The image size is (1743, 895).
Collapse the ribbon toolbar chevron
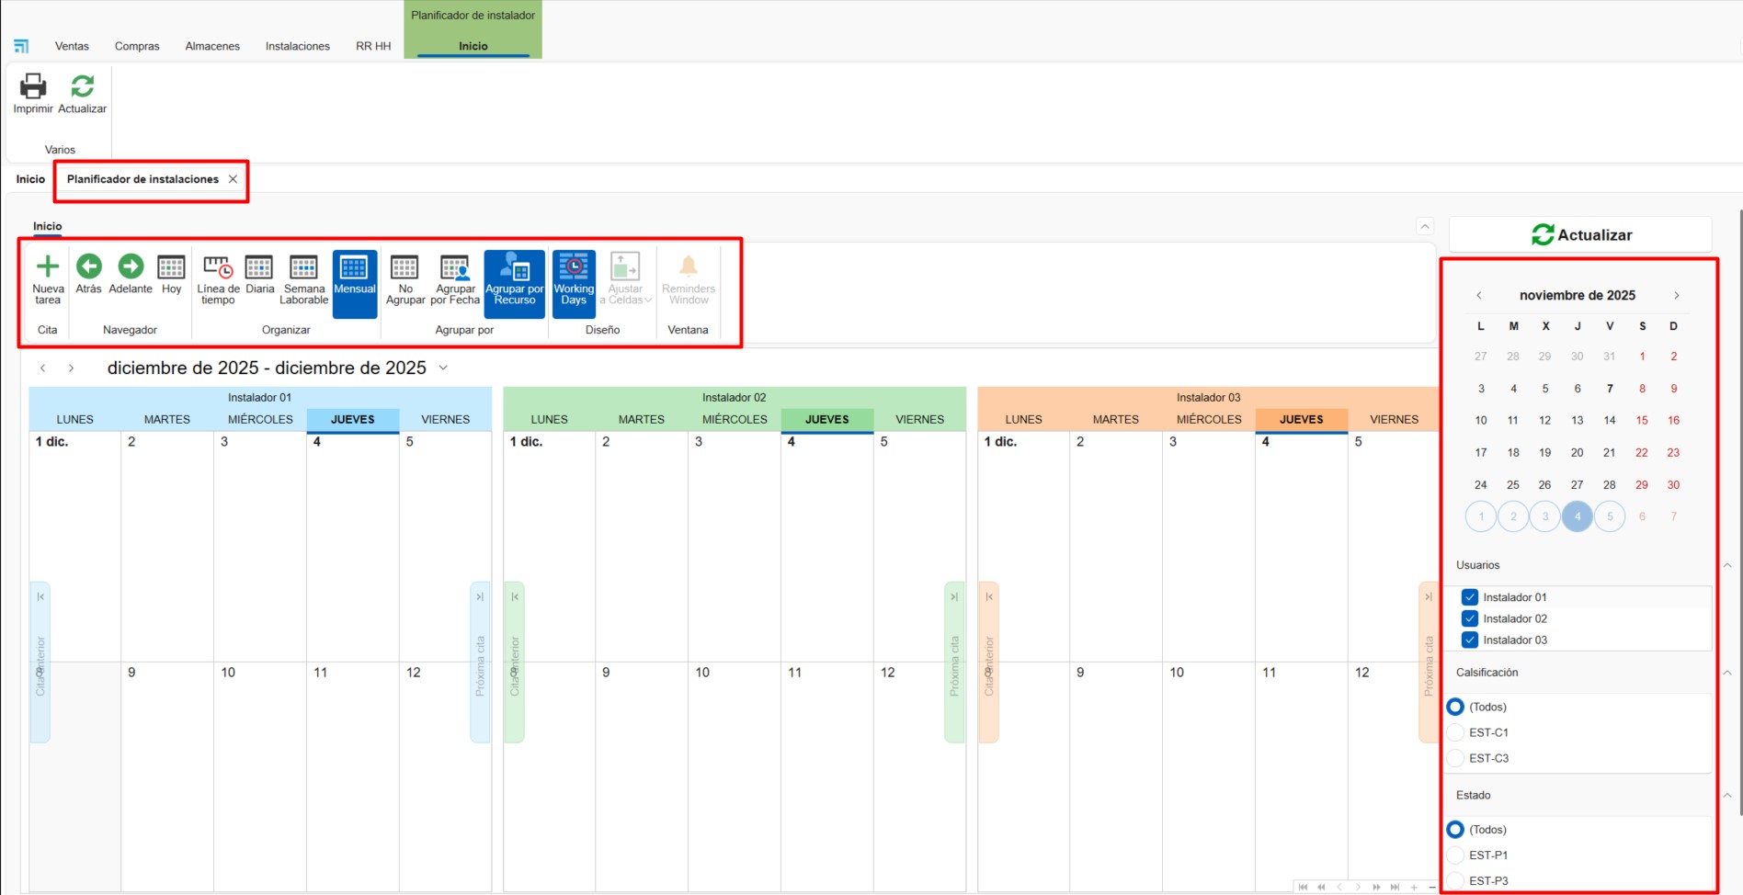1424,226
